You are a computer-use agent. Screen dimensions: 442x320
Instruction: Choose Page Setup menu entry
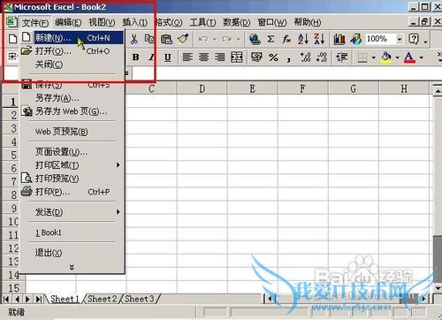72,152
